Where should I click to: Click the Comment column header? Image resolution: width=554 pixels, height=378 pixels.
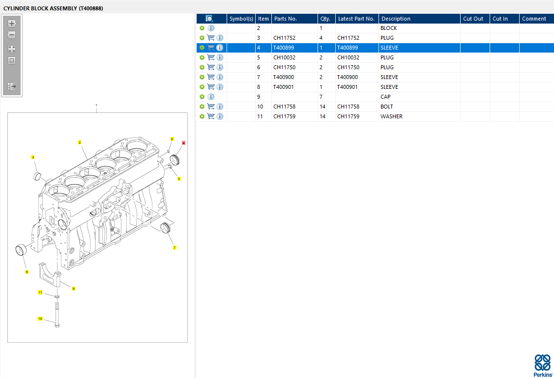(537, 19)
